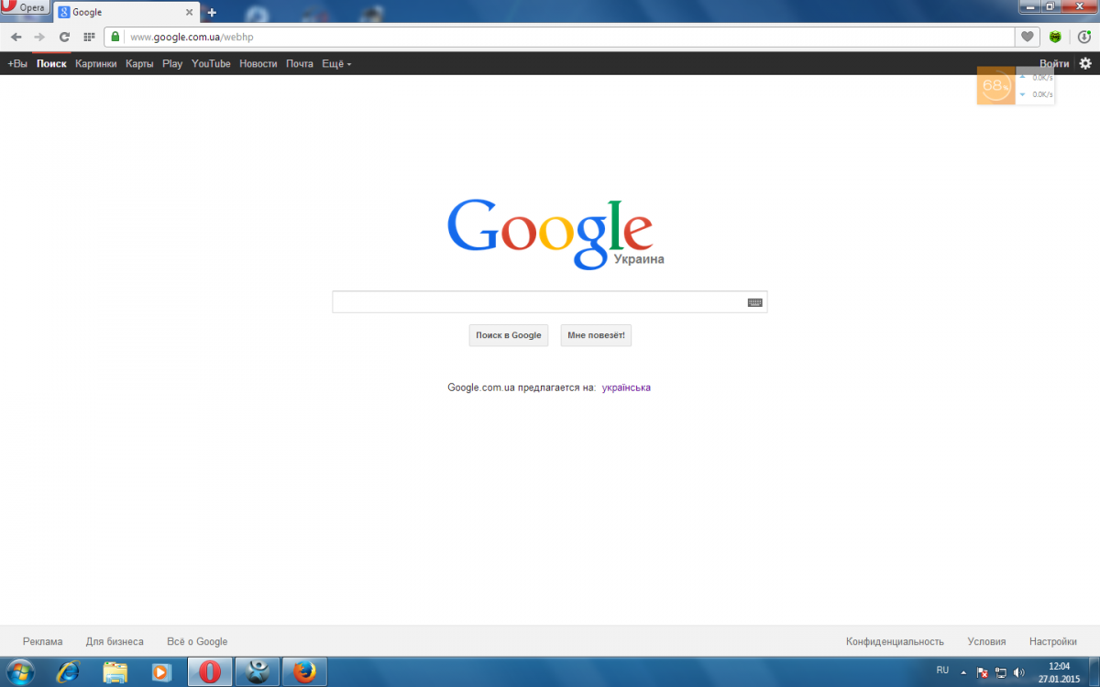
Task: Click the orange 68% memory widget
Action: click(995, 86)
